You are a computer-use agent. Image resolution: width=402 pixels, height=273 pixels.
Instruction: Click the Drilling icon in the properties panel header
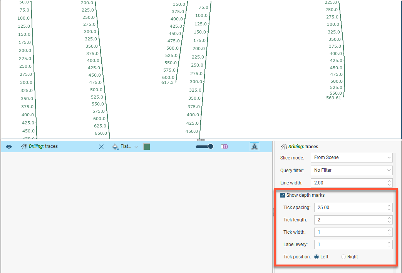284,147
